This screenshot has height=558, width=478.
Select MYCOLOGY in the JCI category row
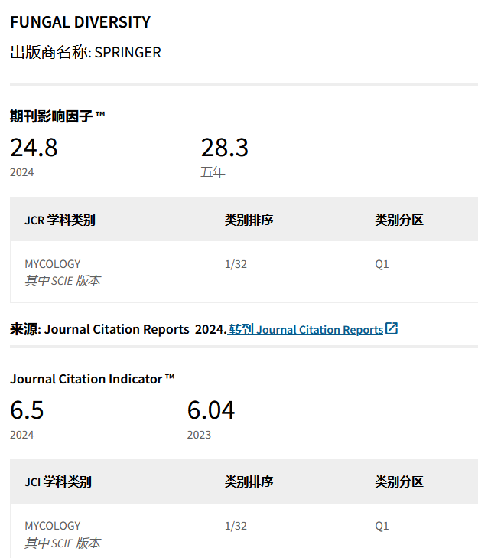[52, 526]
